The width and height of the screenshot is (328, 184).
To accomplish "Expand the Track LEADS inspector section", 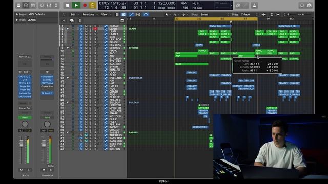I will 17,20.
